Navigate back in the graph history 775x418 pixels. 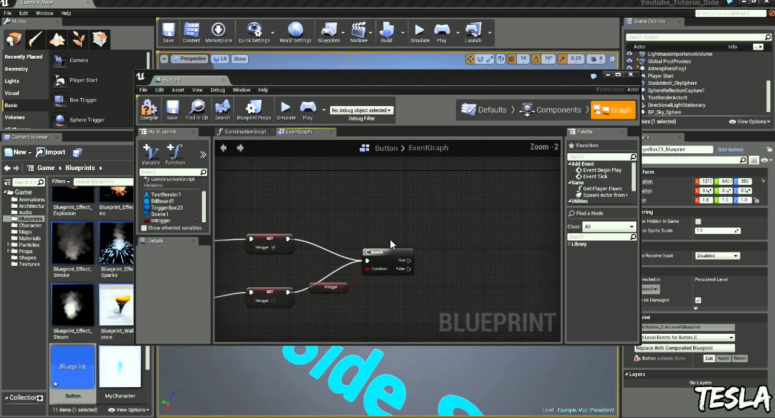(x=223, y=148)
